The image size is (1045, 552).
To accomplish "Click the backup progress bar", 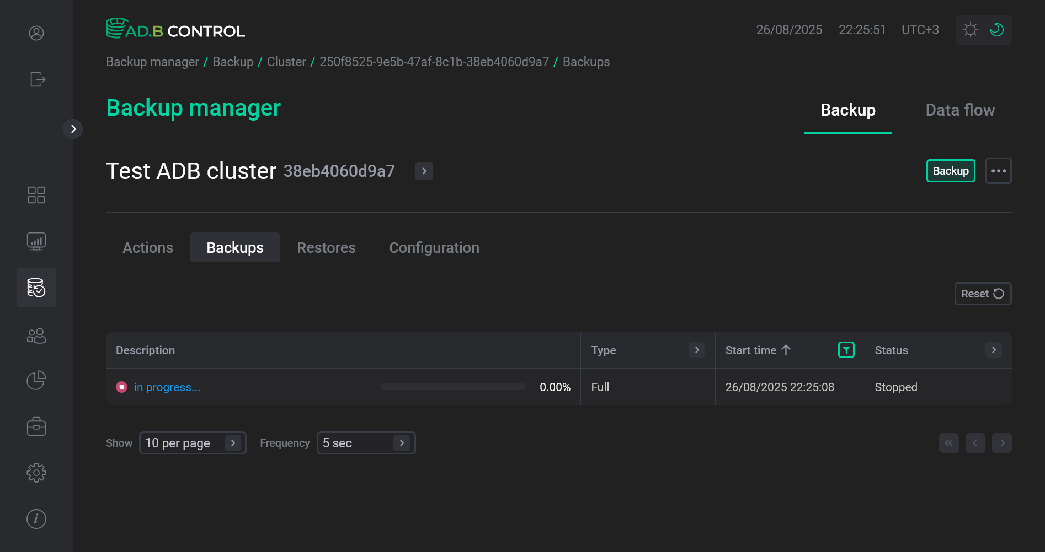I will 453,387.
